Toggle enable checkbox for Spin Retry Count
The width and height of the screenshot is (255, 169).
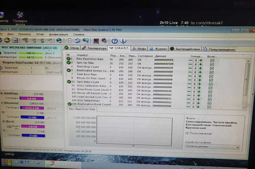[211, 84]
